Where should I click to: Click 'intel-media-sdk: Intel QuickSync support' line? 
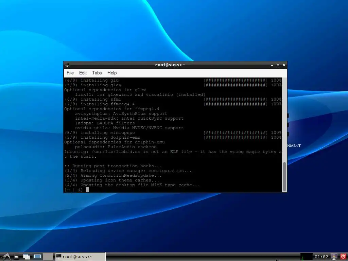[129, 118]
